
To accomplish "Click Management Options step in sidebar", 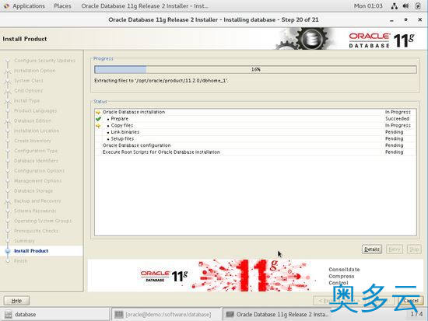I will point(38,181).
